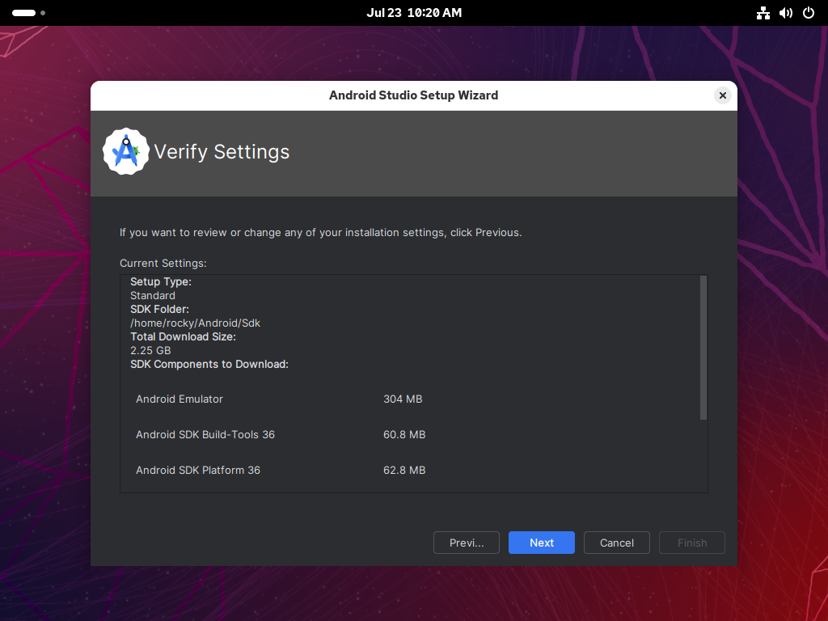Select Android SDK Build-Tools 36 row
This screenshot has width=828, height=621.
point(281,434)
